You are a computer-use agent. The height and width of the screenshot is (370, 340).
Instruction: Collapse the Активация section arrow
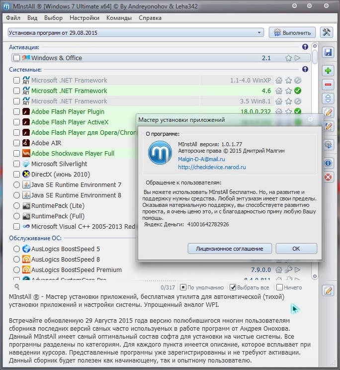point(305,47)
